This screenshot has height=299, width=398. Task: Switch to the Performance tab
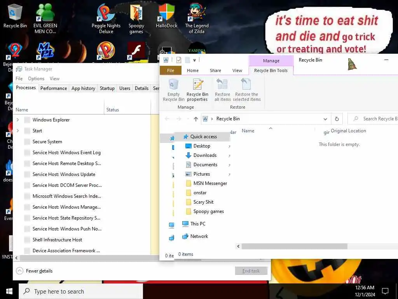click(x=54, y=88)
